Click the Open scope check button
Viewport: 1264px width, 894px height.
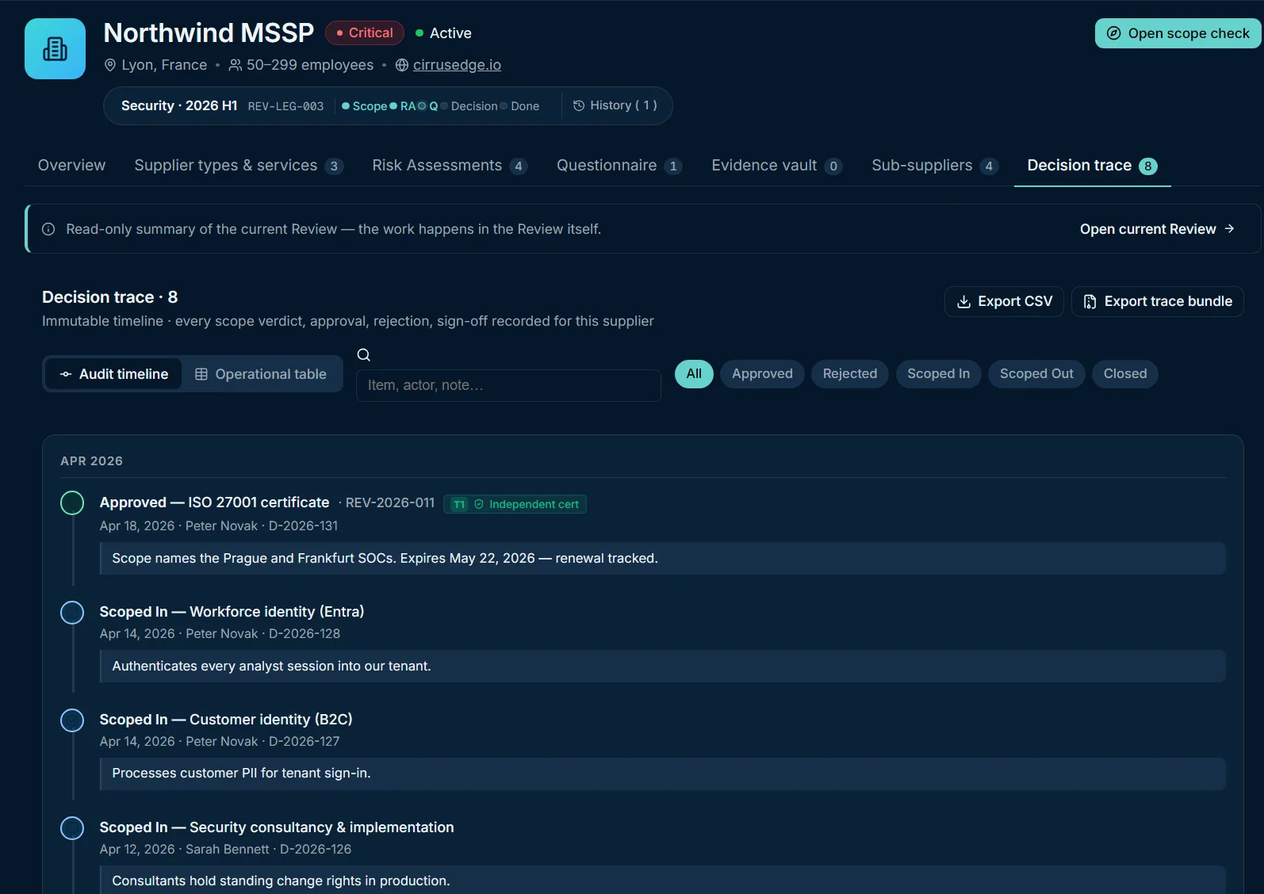(1178, 33)
